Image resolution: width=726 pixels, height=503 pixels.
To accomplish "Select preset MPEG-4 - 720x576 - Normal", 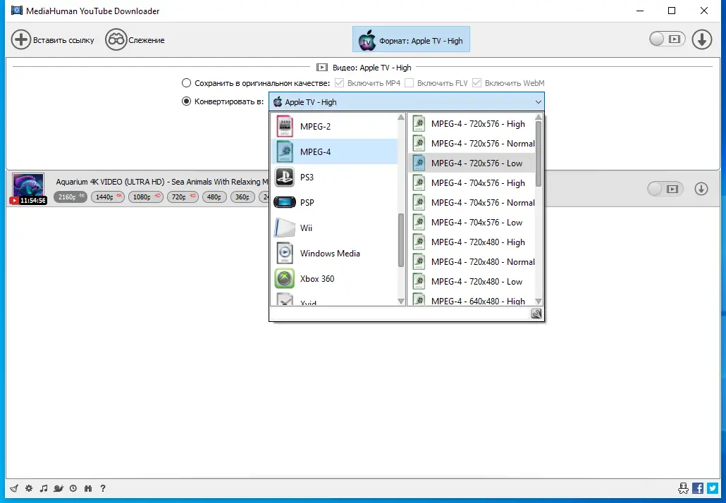I will coord(472,144).
